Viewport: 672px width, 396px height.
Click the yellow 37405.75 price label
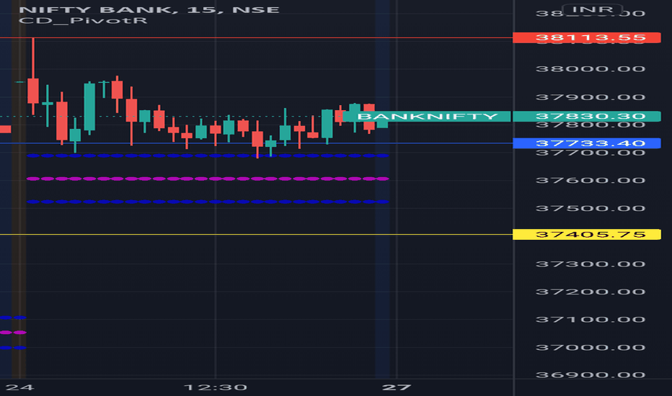pyautogui.click(x=587, y=234)
